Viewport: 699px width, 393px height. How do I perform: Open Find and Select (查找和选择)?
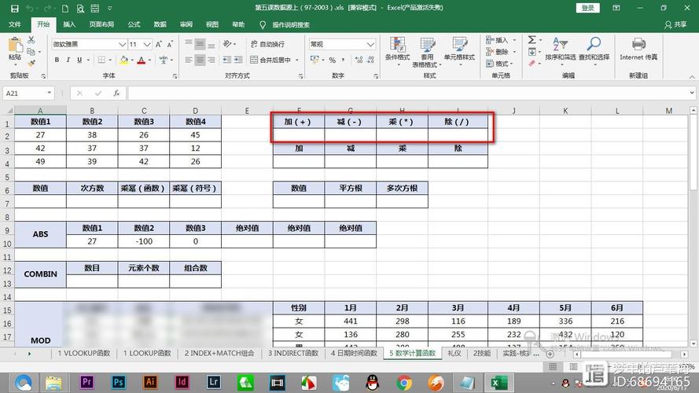[x=594, y=50]
